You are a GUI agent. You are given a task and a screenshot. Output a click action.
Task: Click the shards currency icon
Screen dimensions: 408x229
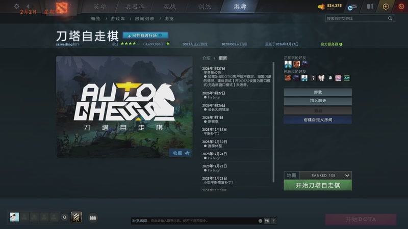click(x=321, y=7)
